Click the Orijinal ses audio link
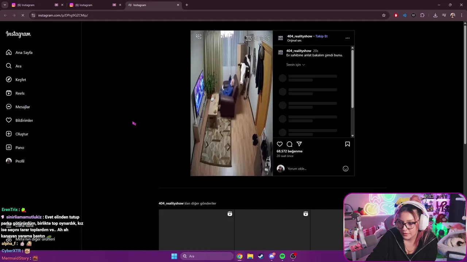 [x=294, y=40]
